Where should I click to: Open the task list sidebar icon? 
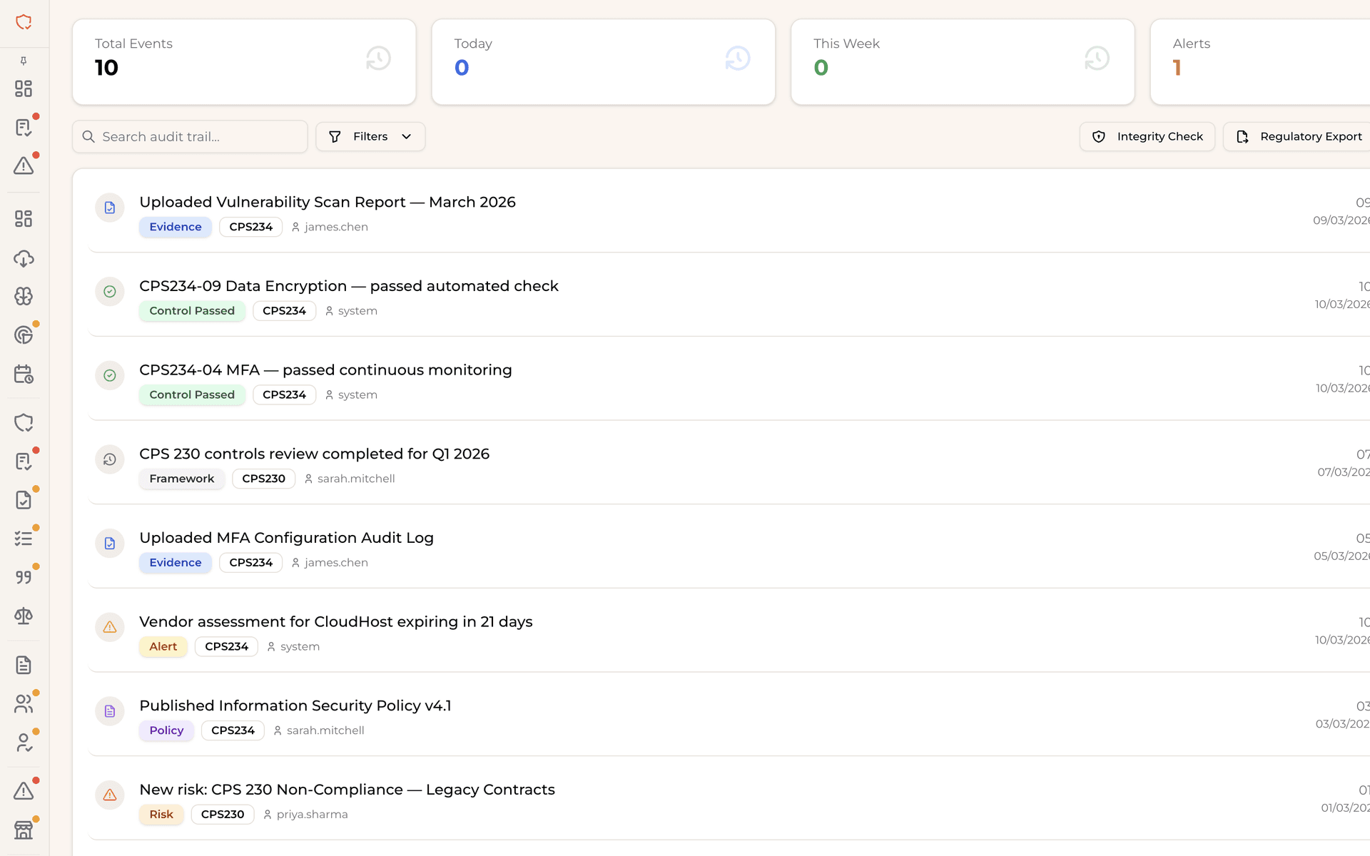coord(24,539)
